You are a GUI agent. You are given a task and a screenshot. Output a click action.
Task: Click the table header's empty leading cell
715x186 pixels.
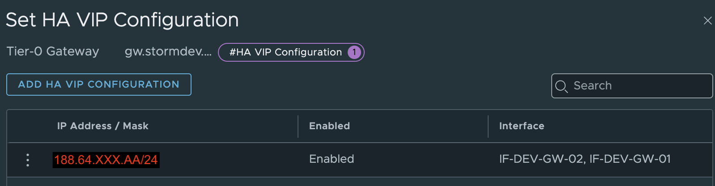(x=28, y=127)
